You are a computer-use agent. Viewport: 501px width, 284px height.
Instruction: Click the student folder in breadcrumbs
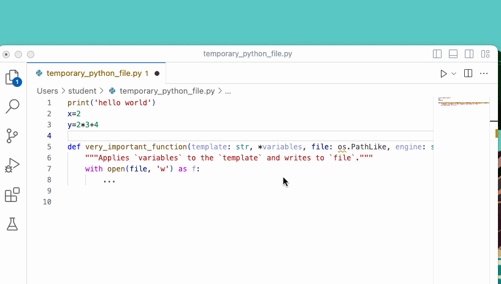82,91
